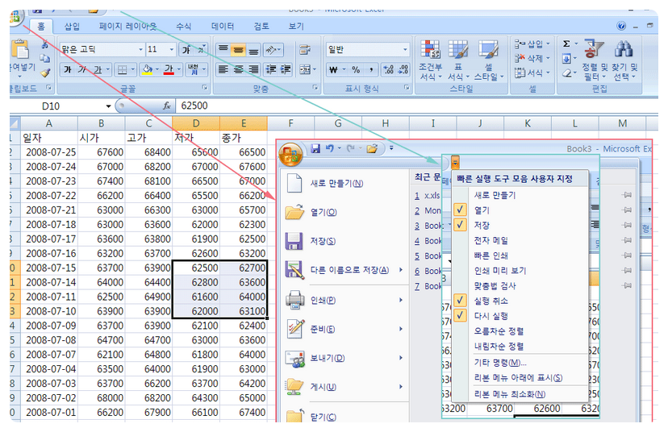The height and width of the screenshot is (432, 668).
Task: Click the Office button in inset window
Action: point(292,152)
